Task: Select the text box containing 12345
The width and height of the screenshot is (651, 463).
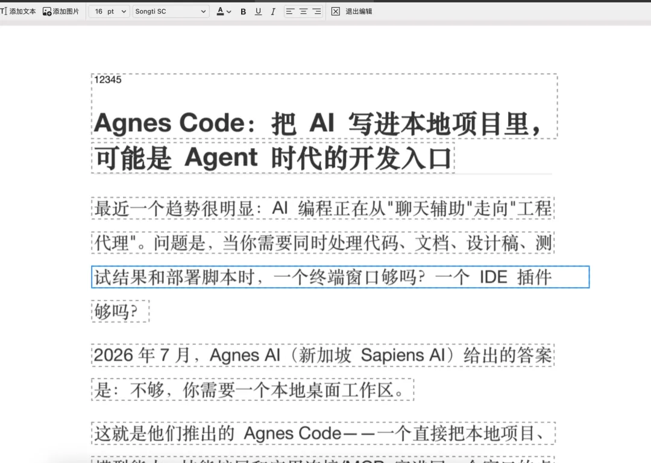Action: pos(107,79)
